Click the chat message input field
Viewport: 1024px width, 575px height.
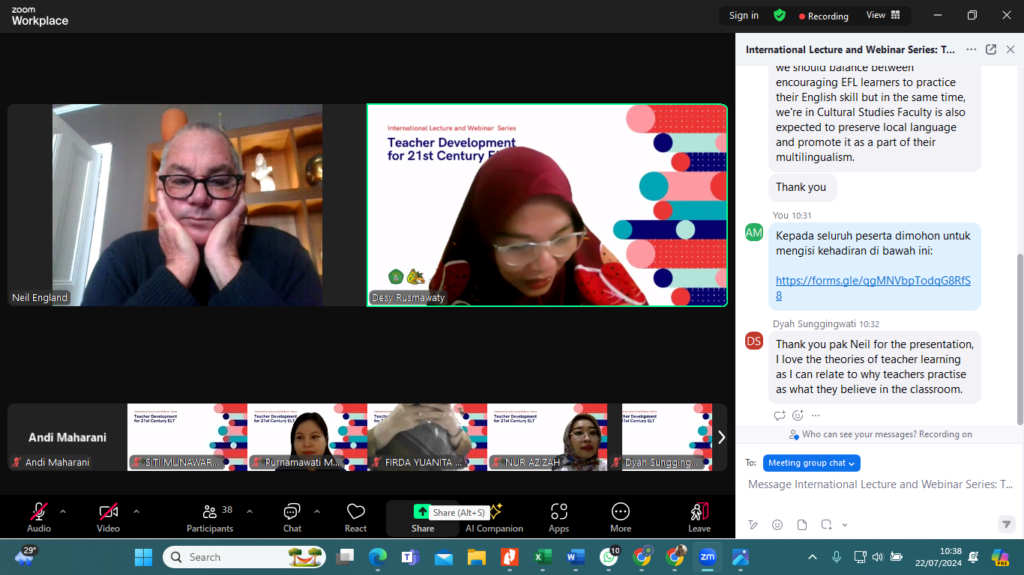[880, 484]
